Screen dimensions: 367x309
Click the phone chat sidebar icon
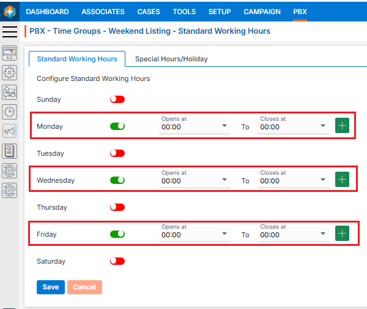pyautogui.click(x=10, y=92)
